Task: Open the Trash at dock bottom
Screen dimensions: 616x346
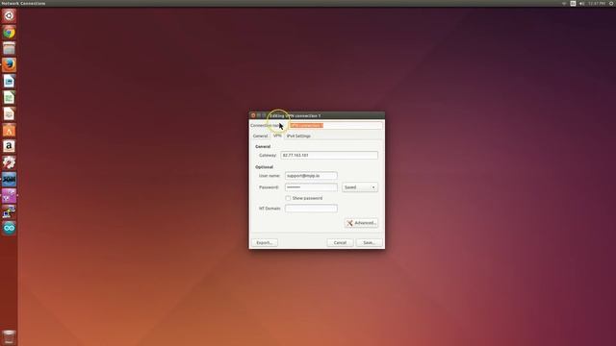Action: pyautogui.click(x=9, y=337)
